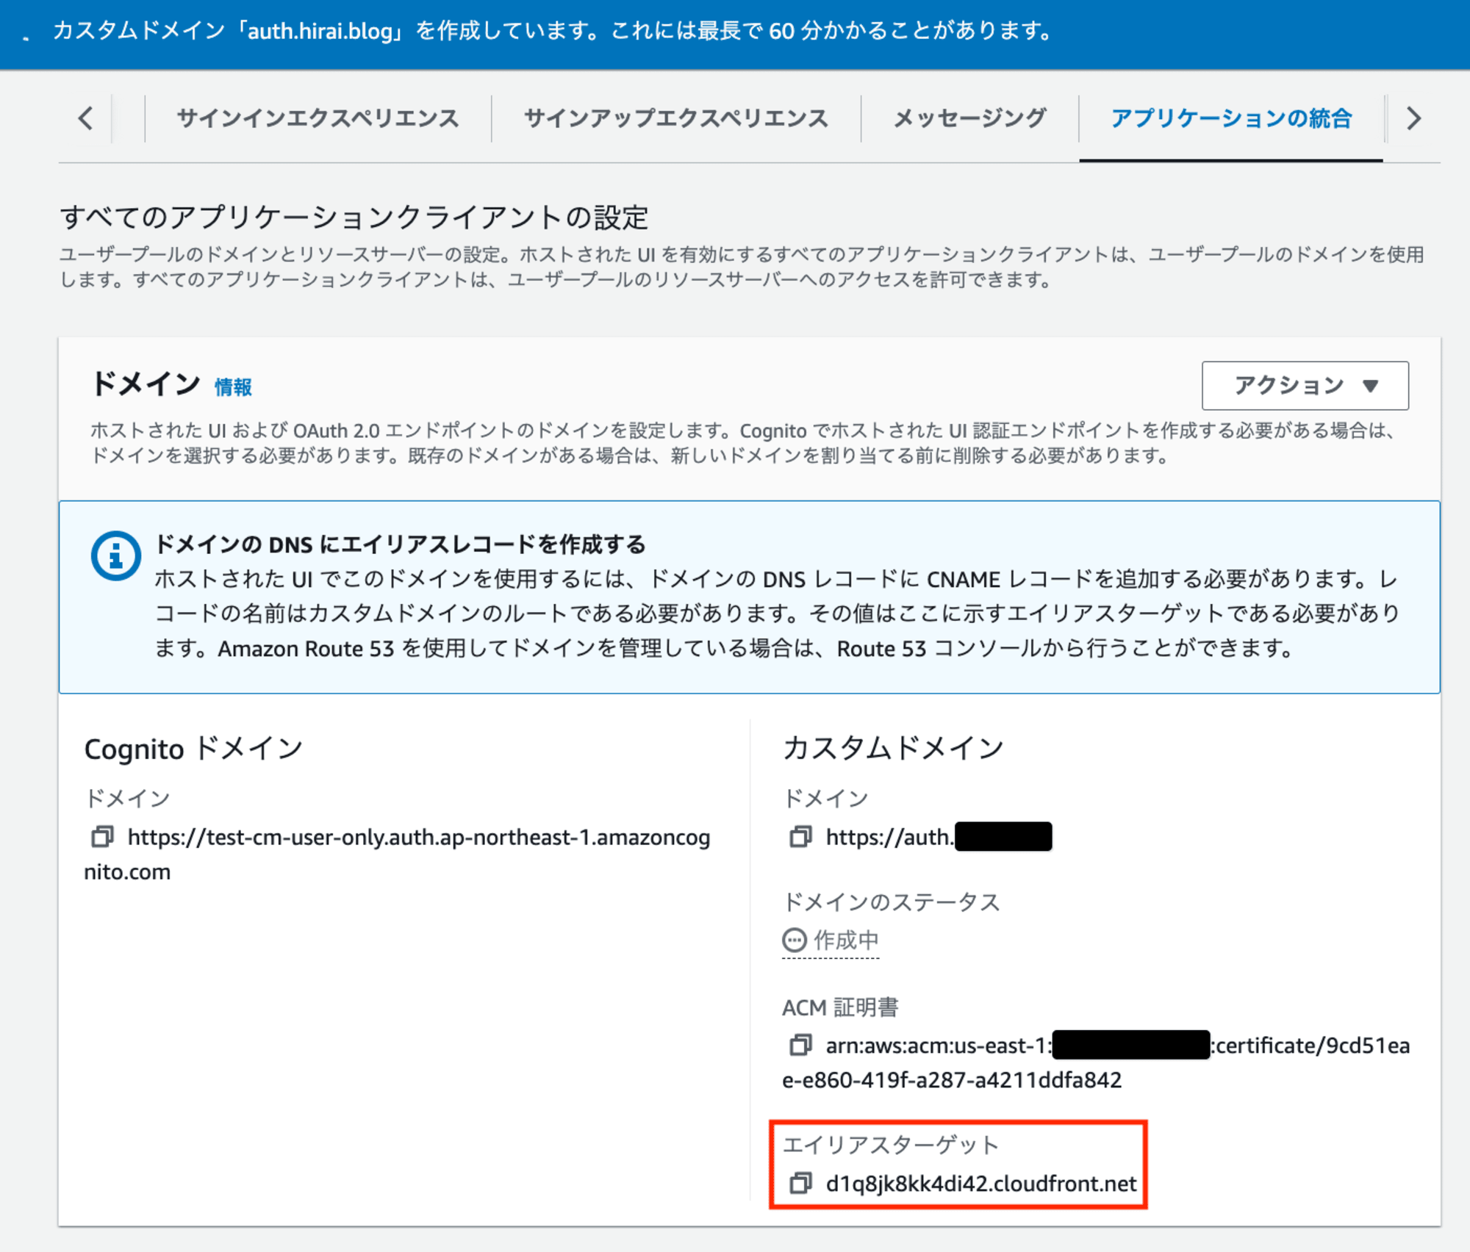
Task: Click the left arrow to scroll tabs back
Action: (86, 118)
